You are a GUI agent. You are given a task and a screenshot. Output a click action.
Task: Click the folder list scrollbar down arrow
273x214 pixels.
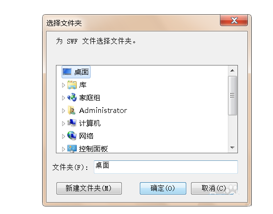click(x=232, y=148)
